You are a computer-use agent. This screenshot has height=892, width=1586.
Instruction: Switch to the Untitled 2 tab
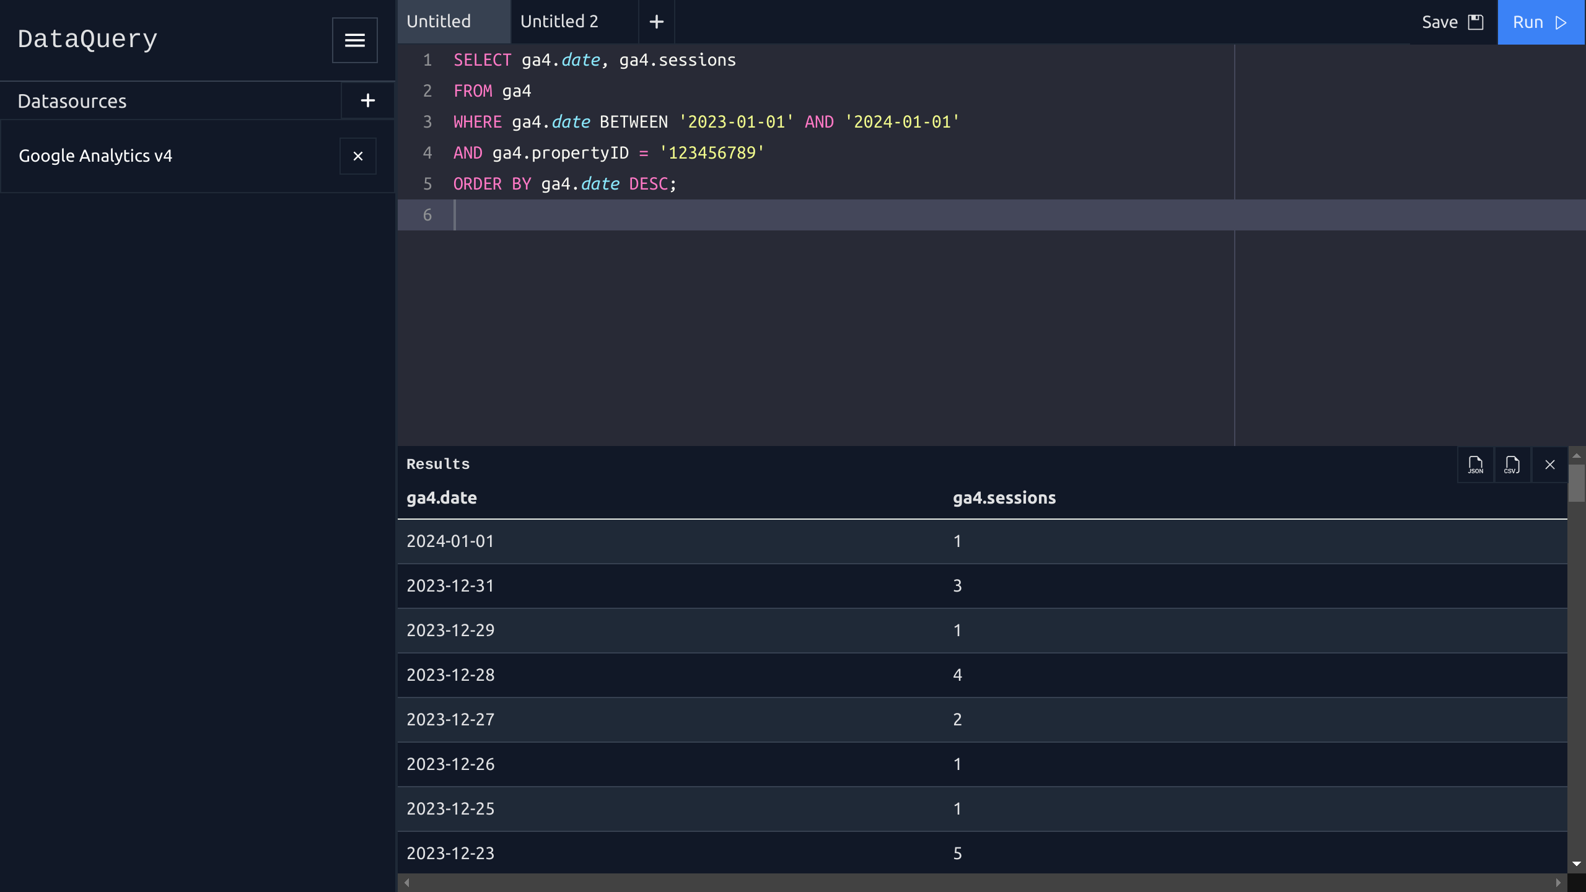point(559,22)
